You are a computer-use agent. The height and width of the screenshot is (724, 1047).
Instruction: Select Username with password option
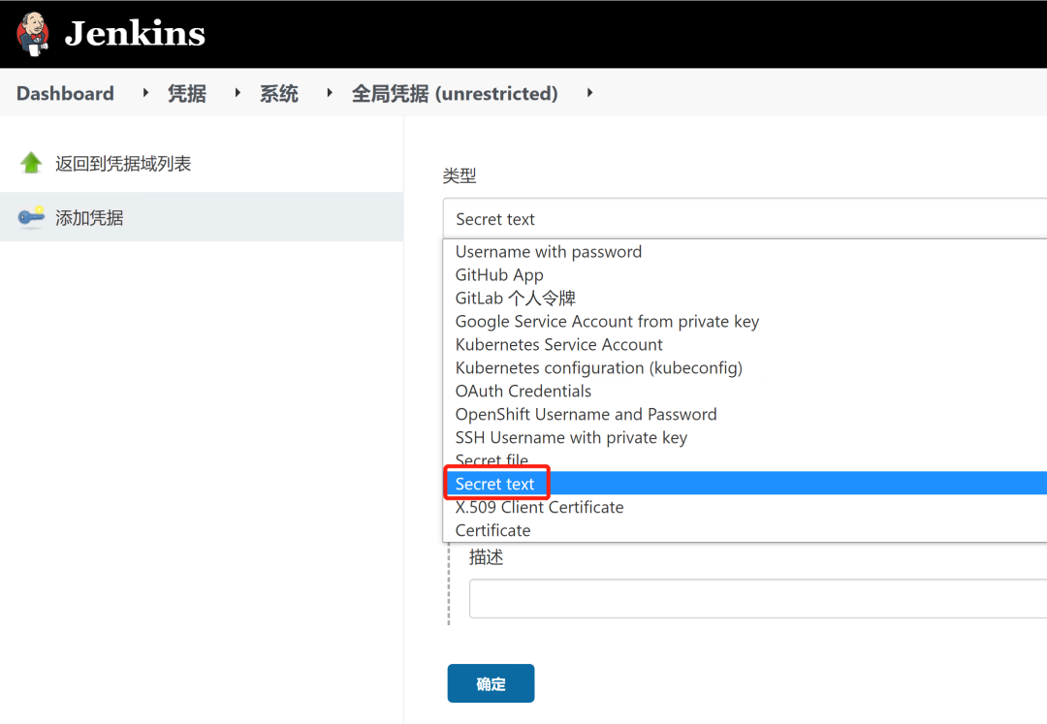coord(549,252)
